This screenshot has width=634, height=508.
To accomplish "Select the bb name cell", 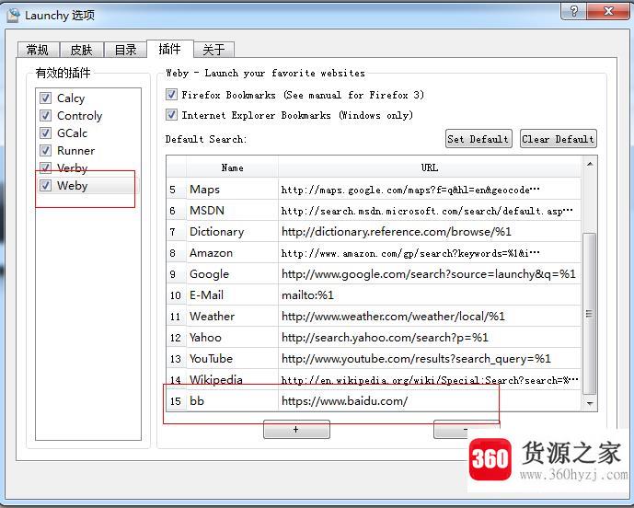I will (x=232, y=401).
